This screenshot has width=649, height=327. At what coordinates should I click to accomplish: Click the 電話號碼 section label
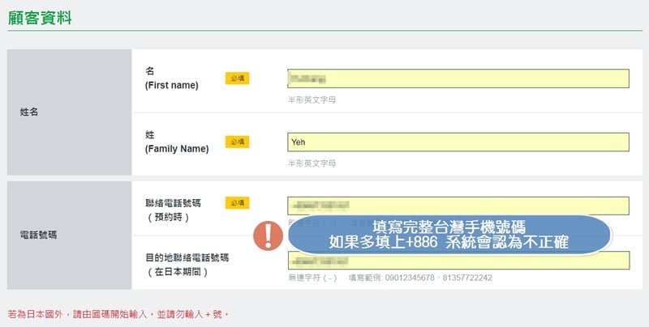click(x=38, y=235)
